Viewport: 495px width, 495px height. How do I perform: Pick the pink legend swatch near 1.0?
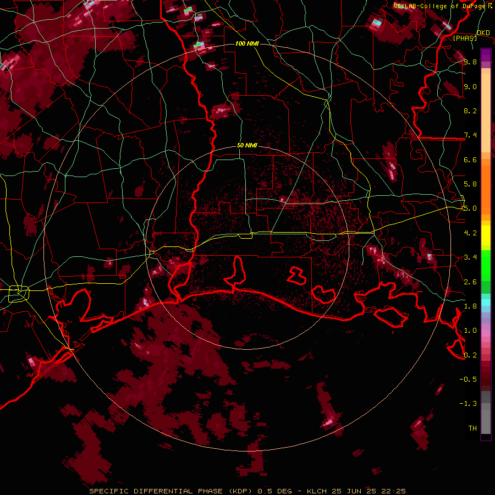click(486, 333)
